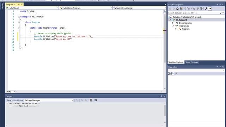Select Program.cs in Solution Explorer
Screen dimensions: 226x127
[x=184, y=26]
